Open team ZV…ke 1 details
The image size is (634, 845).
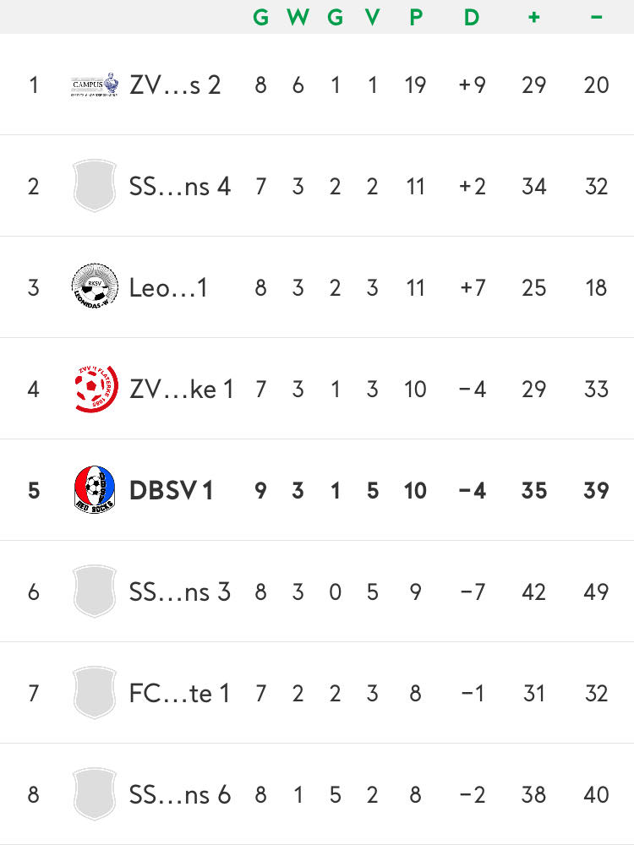(181, 389)
